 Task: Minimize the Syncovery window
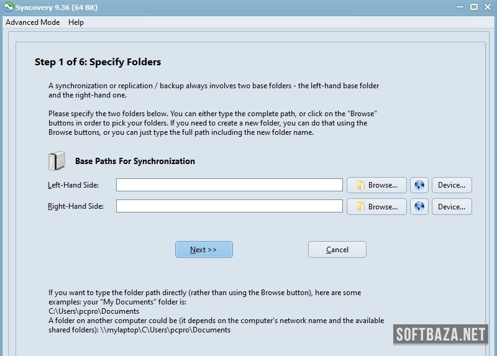pos(458,7)
